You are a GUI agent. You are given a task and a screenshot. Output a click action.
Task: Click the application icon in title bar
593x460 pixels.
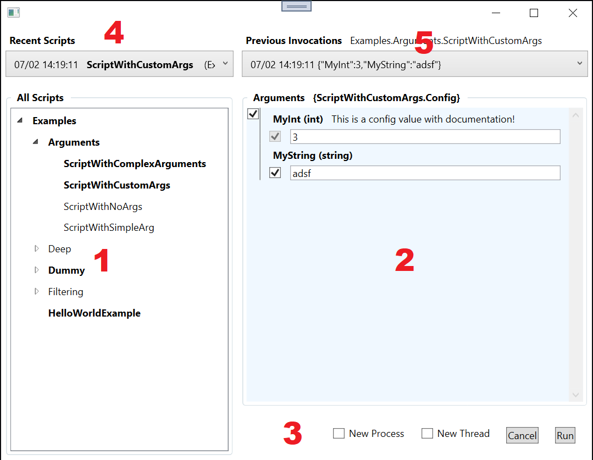click(13, 13)
